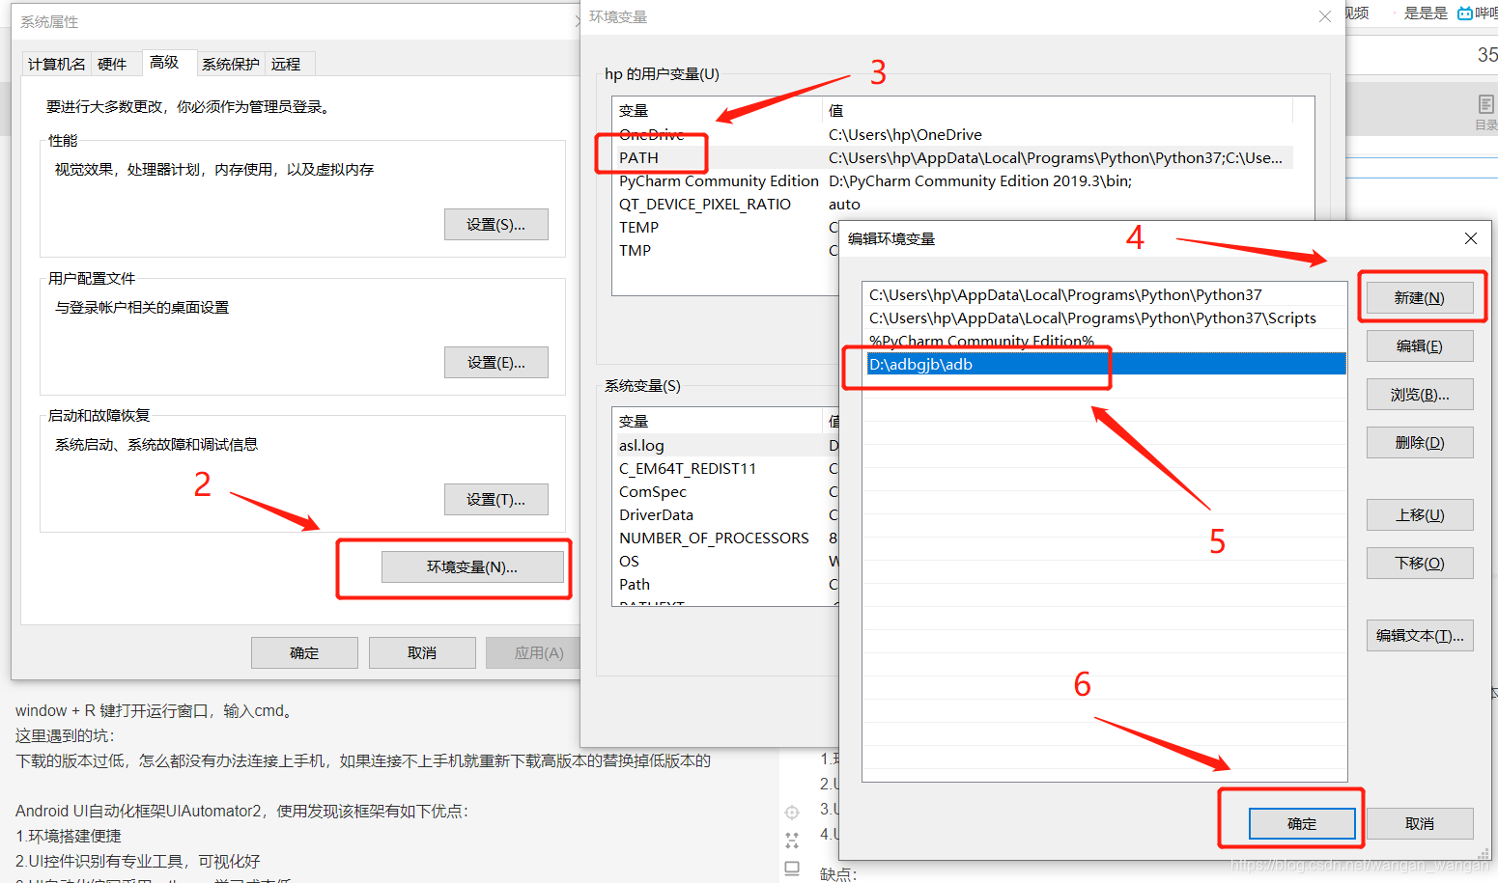Select the PATH user variable row
The image size is (1498, 883).
click(952, 157)
